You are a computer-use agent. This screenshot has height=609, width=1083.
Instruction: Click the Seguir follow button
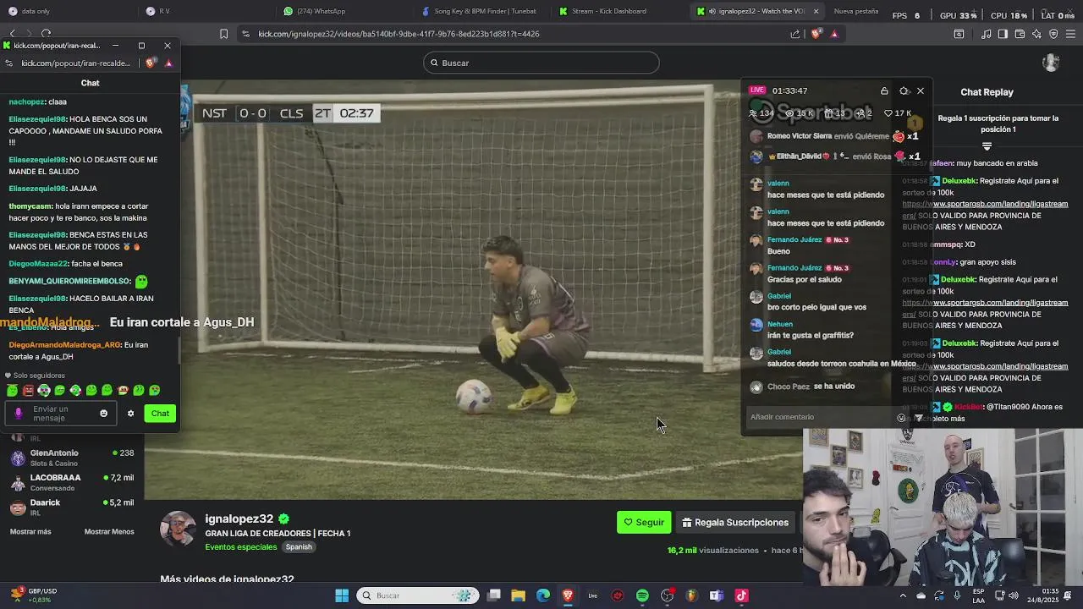point(644,523)
